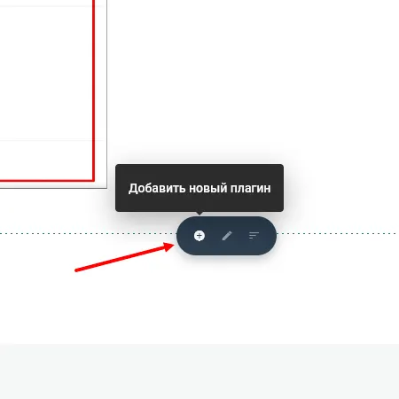Click the gray footer strip
Viewport: 399px width, 399px height.
tap(199, 372)
